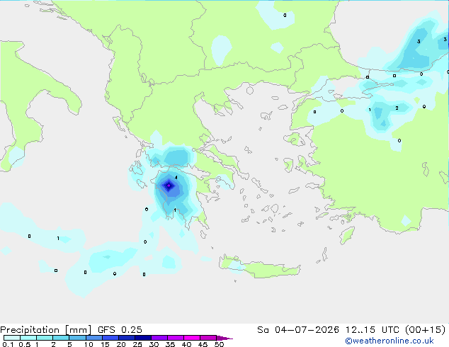Click the 0.5–1 mm legend color swatch
This screenshot has height=347, width=449.
28,338
